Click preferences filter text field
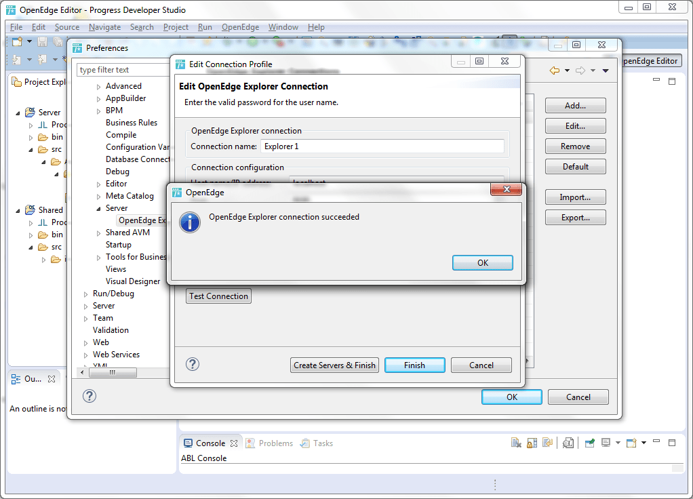The width and height of the screenshot is (693, 499). pyautogui.click(x=123, y=70)
